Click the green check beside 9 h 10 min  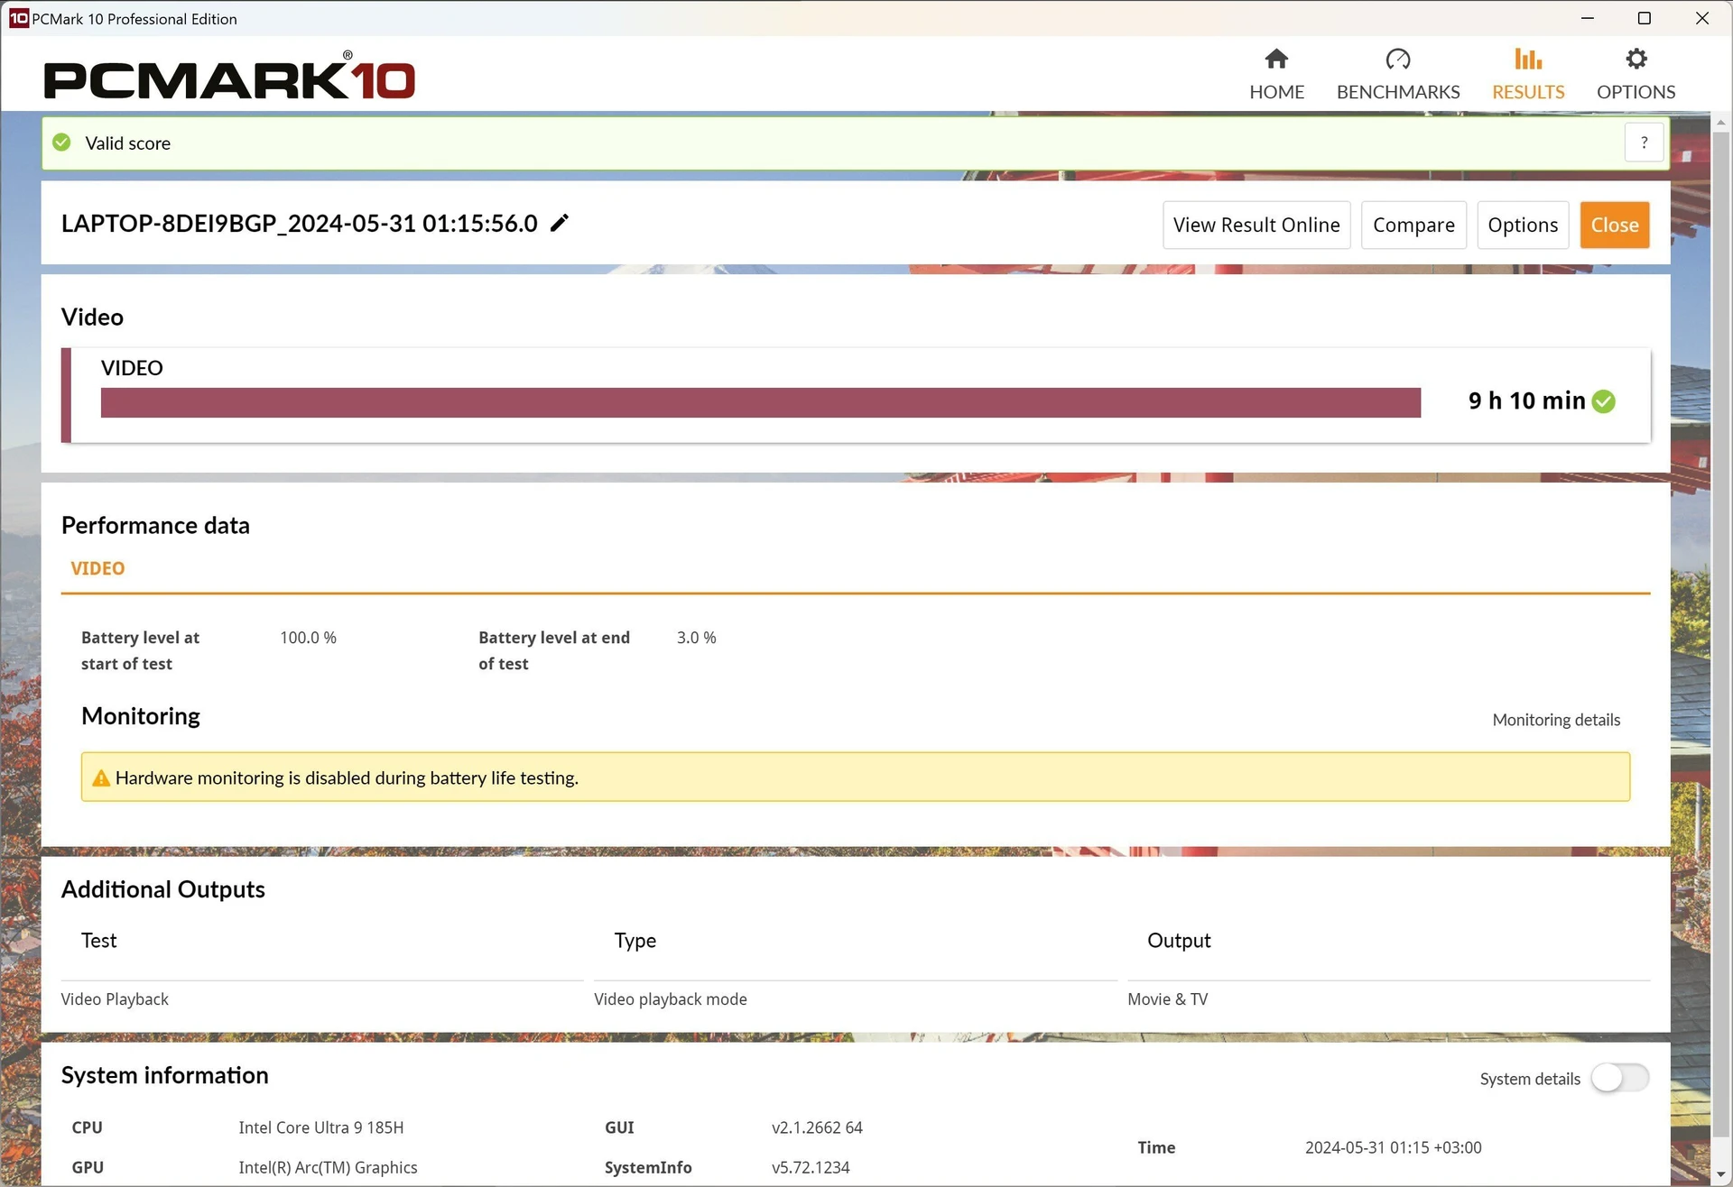pos(1604,401)
